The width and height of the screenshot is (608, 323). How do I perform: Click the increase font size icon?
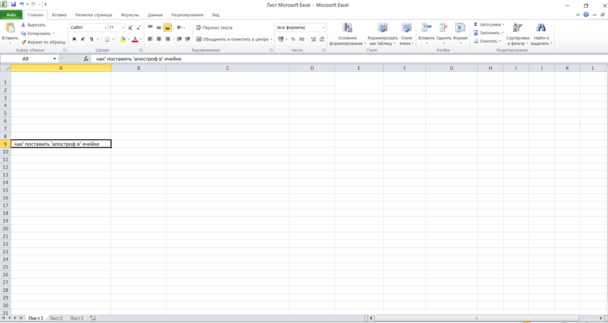(x=130, y=28)
